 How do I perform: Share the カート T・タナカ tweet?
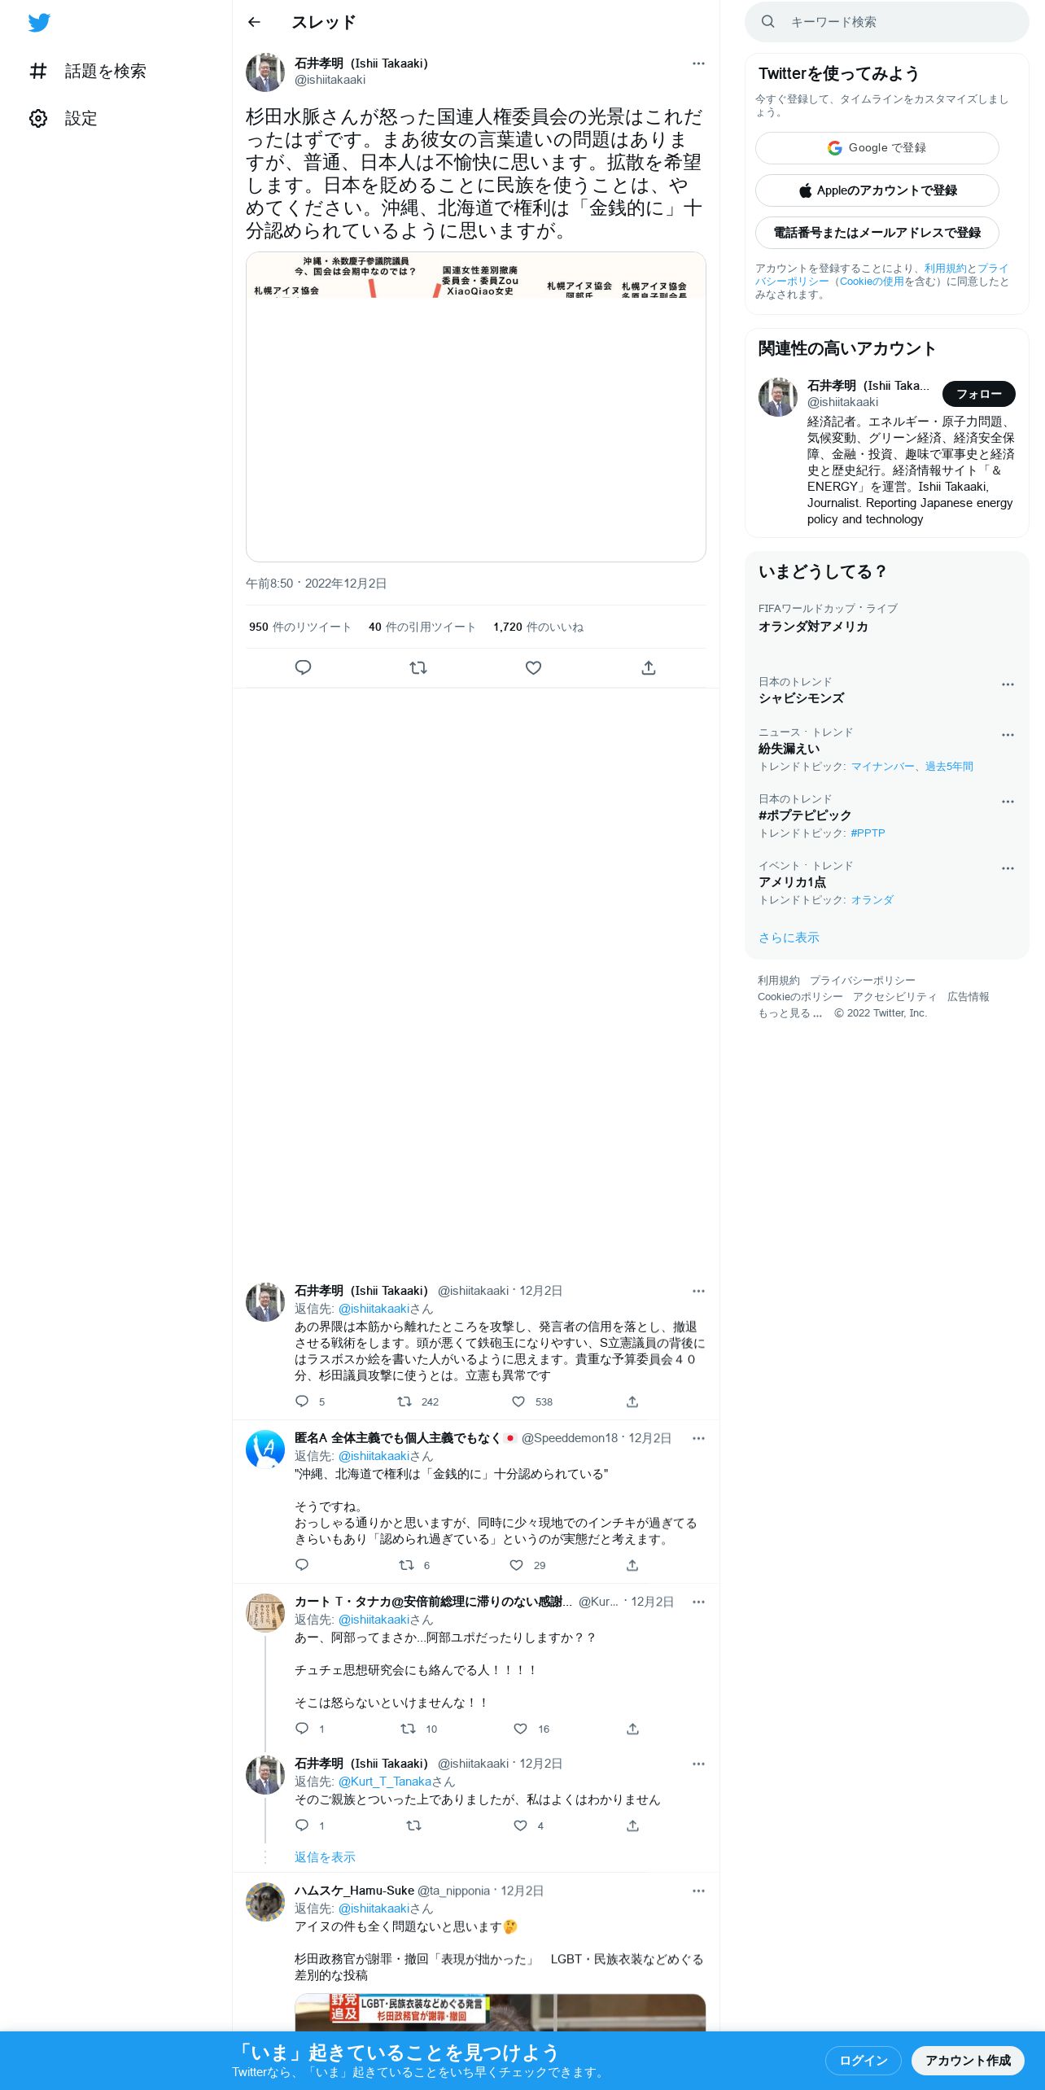tap(632, 1729)
